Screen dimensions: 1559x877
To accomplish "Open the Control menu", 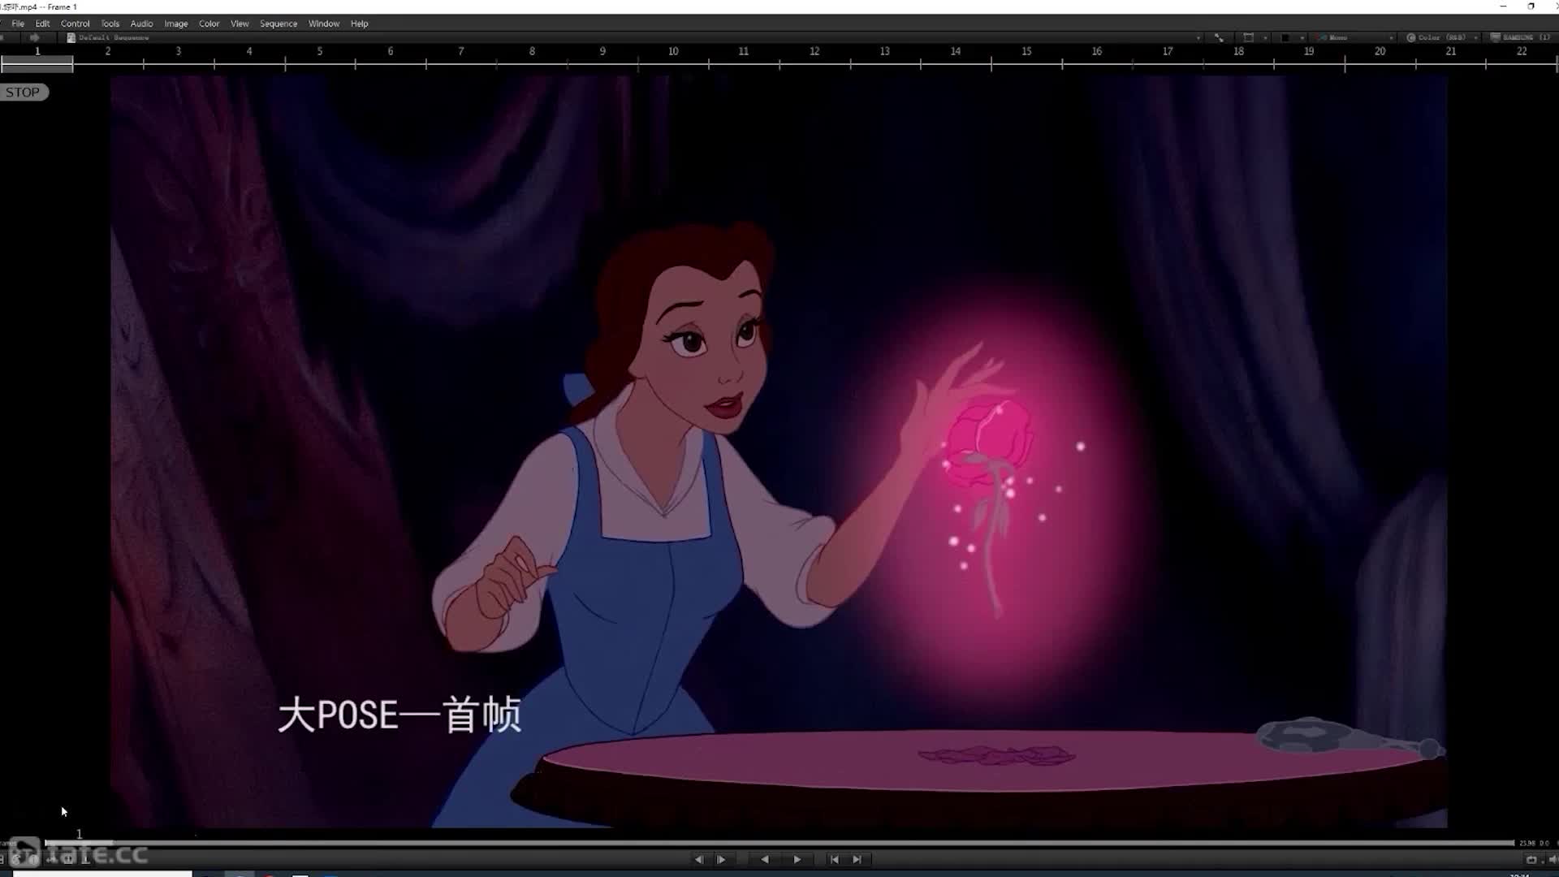I will coord(76,24).
